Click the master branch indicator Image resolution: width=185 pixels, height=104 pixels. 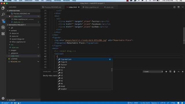[5, 103]
